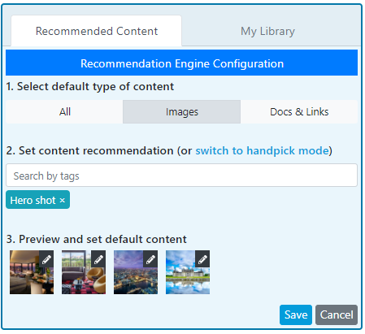
Task: Edit the castle reflection thumbnail pencil icon
Action: tap(202, 259)
